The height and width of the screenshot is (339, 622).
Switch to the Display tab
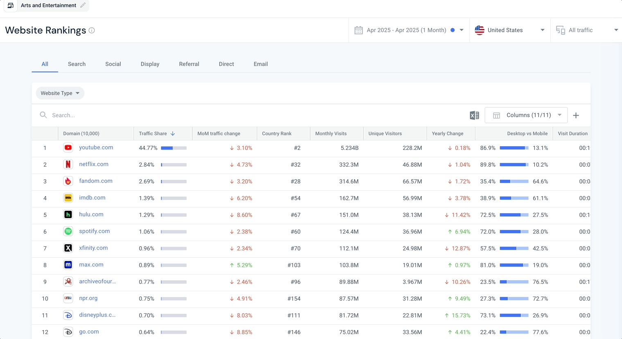coord(150,64)
